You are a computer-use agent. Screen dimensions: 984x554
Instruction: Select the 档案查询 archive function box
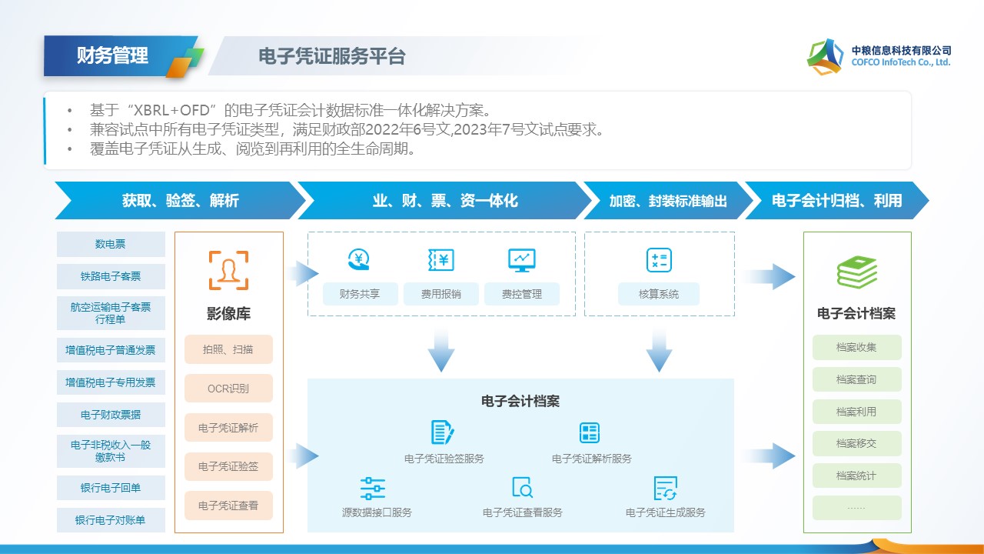(856, 379)
